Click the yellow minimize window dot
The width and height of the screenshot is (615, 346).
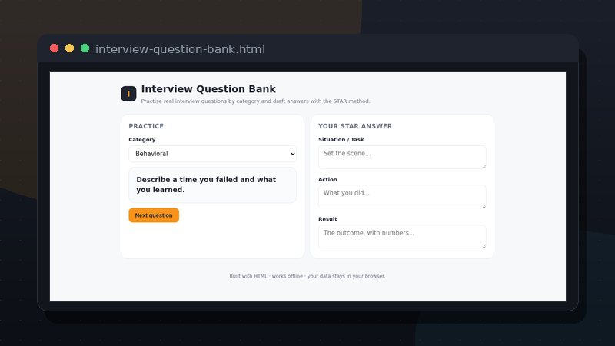click(69, 48)
